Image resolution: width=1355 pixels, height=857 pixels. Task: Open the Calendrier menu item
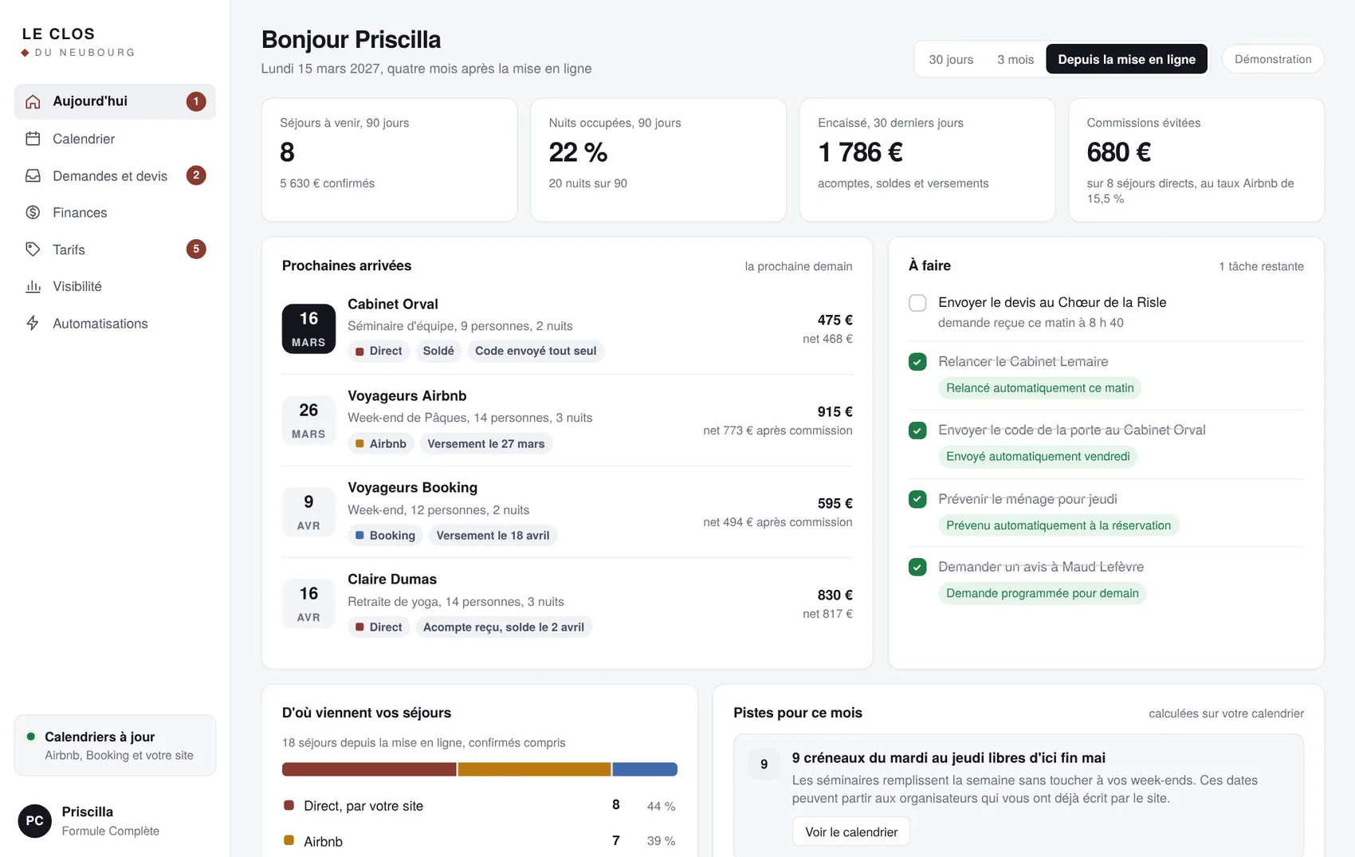pyautogui.click(x=115, y=139)
